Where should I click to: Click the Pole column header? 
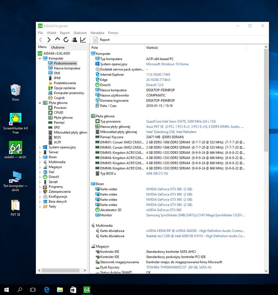click(x=117, y=48)
